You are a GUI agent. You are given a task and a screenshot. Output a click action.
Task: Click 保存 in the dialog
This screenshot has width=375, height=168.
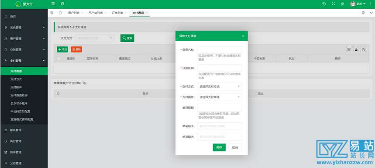pyautogui.click(x=219, y=147)
